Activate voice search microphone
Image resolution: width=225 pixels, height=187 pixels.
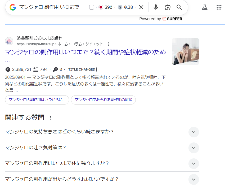coord(156,7)
